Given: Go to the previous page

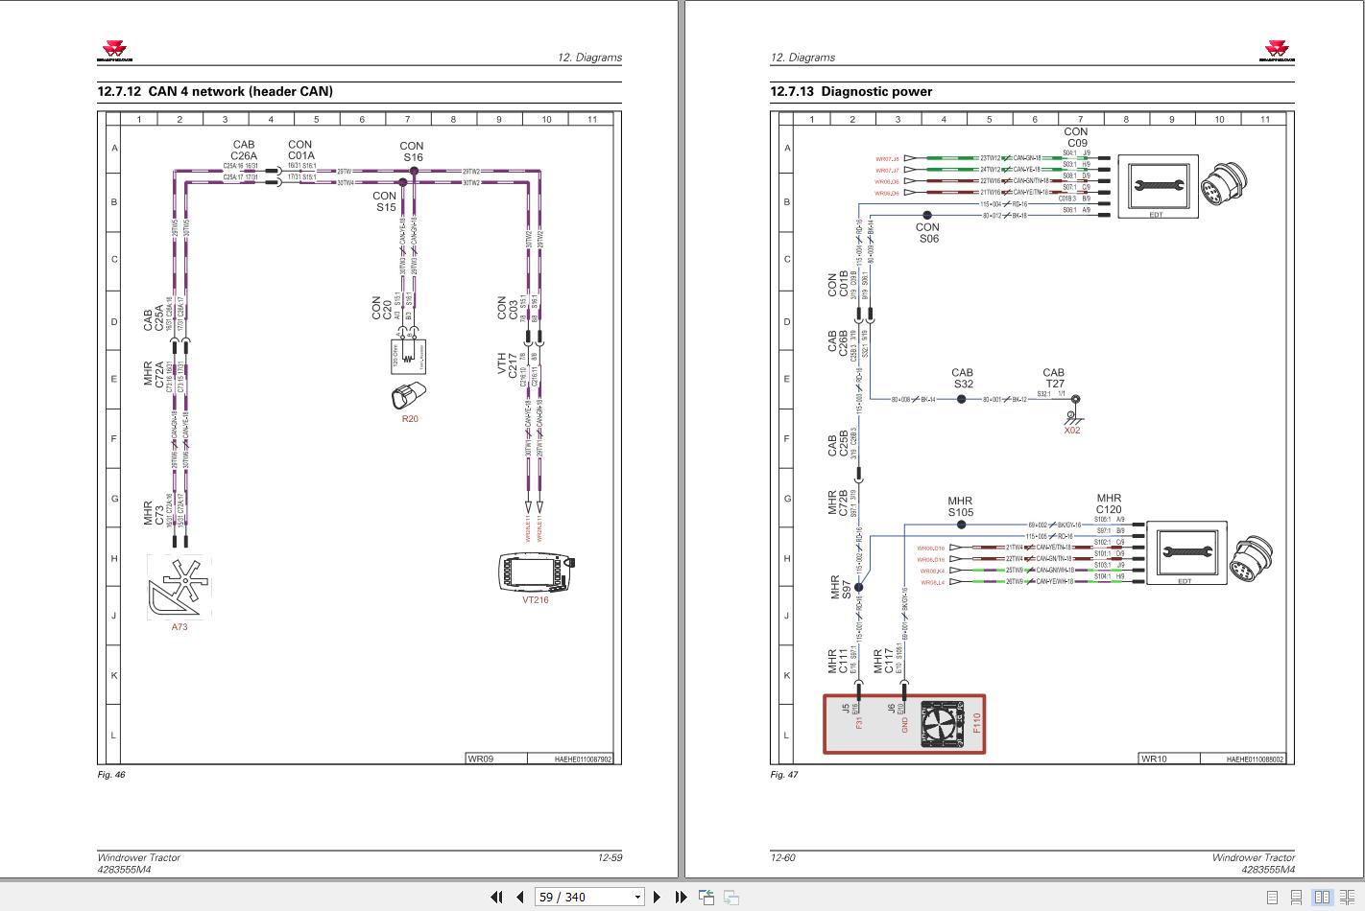Looking at the screenshot, I should (x=519, y=897).
